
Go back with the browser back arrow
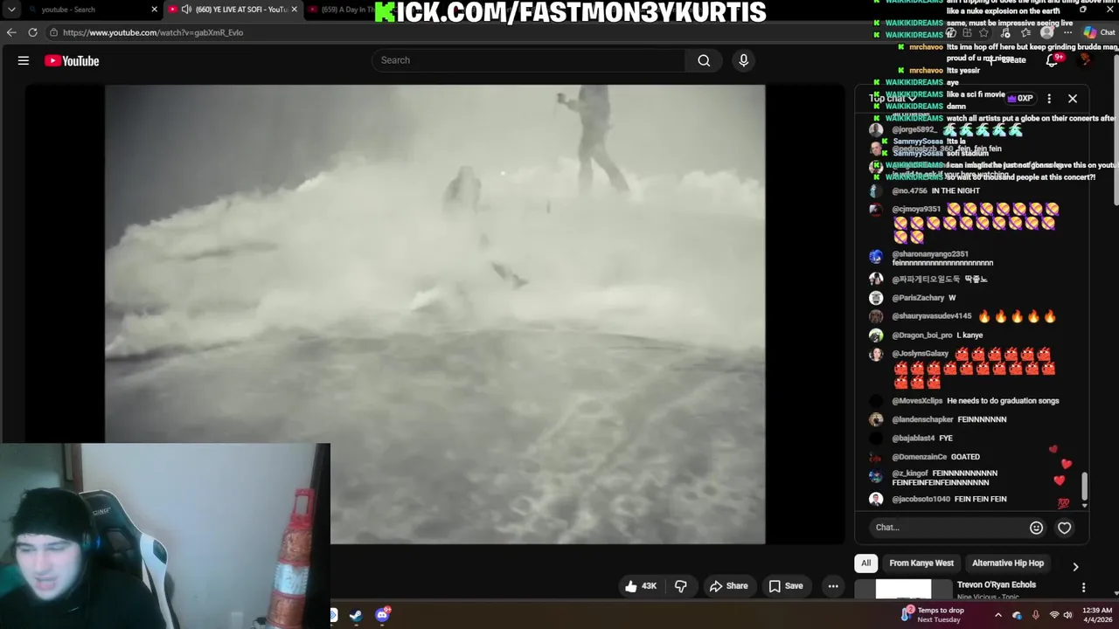[11, 32]
